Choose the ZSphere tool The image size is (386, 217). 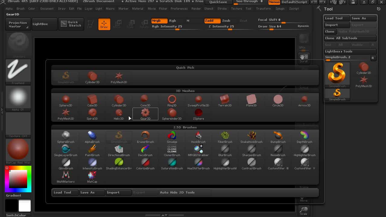point(198,114)
